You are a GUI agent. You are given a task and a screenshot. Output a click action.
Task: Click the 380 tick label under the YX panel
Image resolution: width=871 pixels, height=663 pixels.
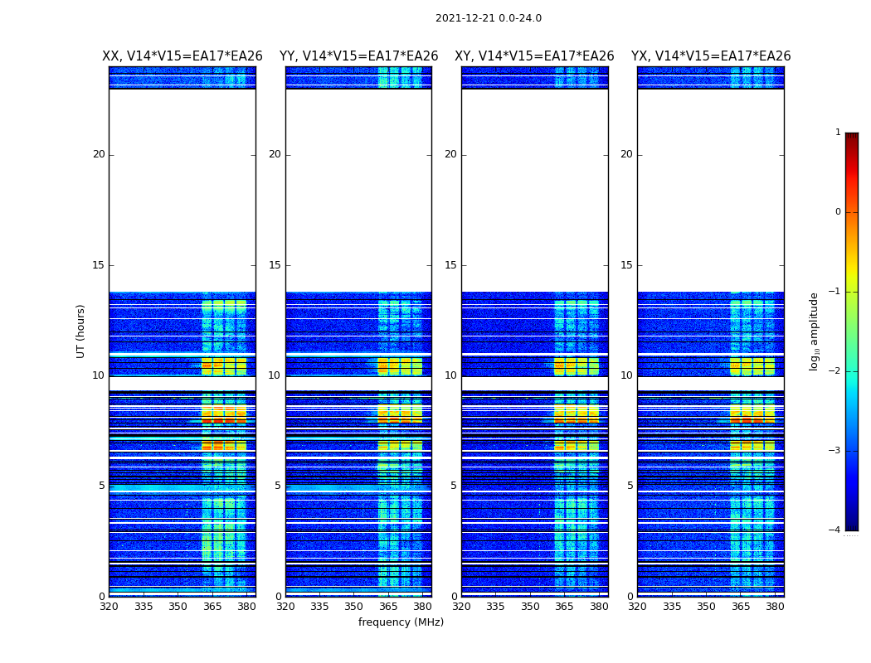(775, 607)
